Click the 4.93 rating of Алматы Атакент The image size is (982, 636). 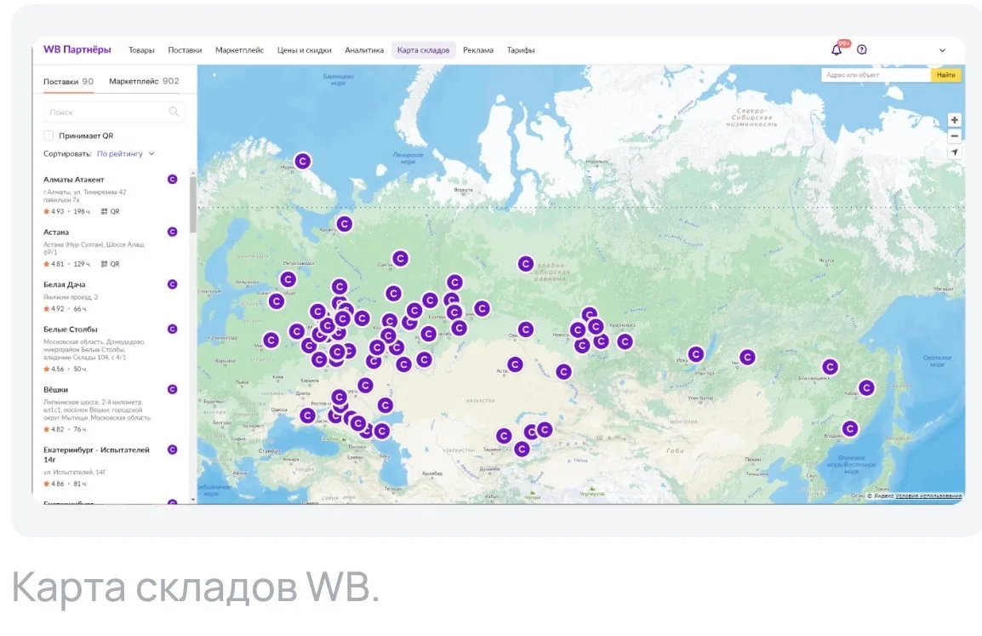pyautogui.click(x=54, y=211)
